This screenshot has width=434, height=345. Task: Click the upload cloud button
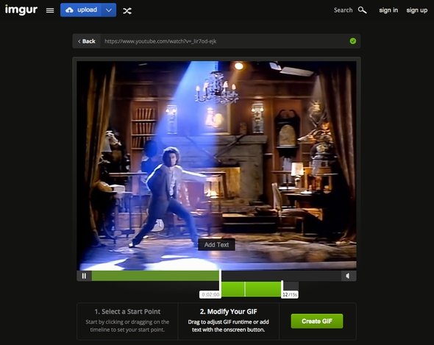point(81,10)
